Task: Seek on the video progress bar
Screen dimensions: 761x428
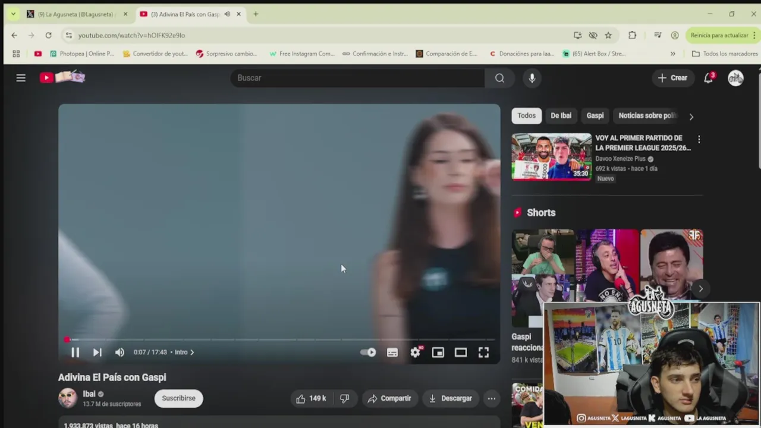Action: 279,339
